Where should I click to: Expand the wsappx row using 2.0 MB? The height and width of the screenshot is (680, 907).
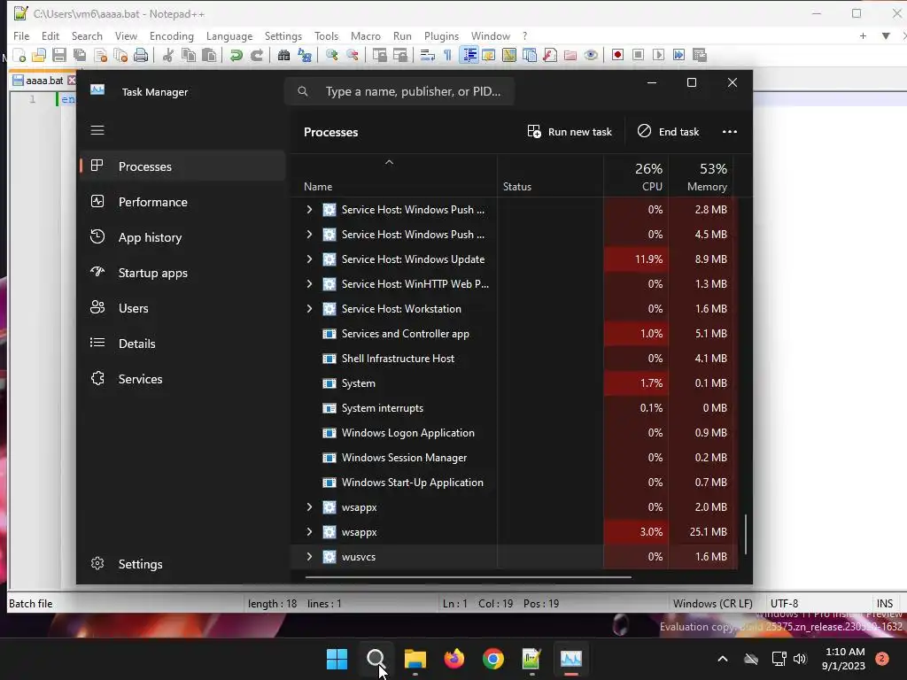pos(309,507)
